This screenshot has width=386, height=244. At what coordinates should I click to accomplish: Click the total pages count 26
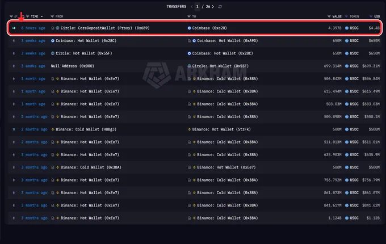point(208,7)
